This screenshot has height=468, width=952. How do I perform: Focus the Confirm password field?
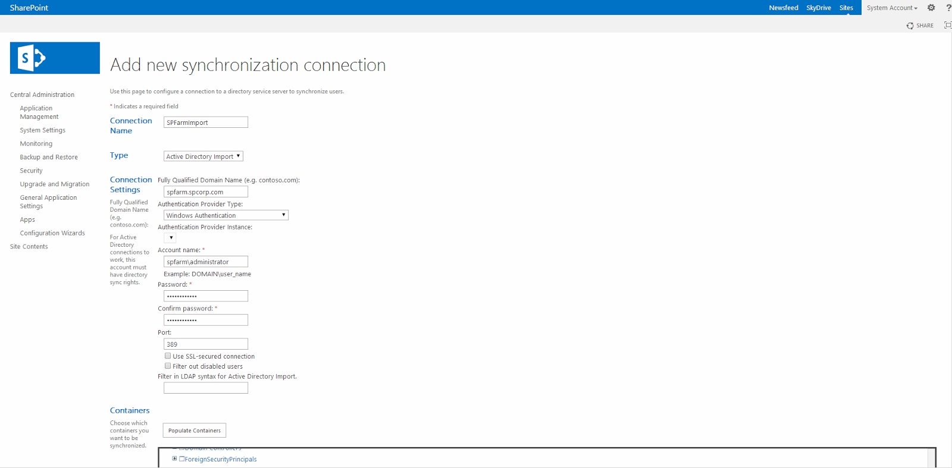tap(206, 320)
